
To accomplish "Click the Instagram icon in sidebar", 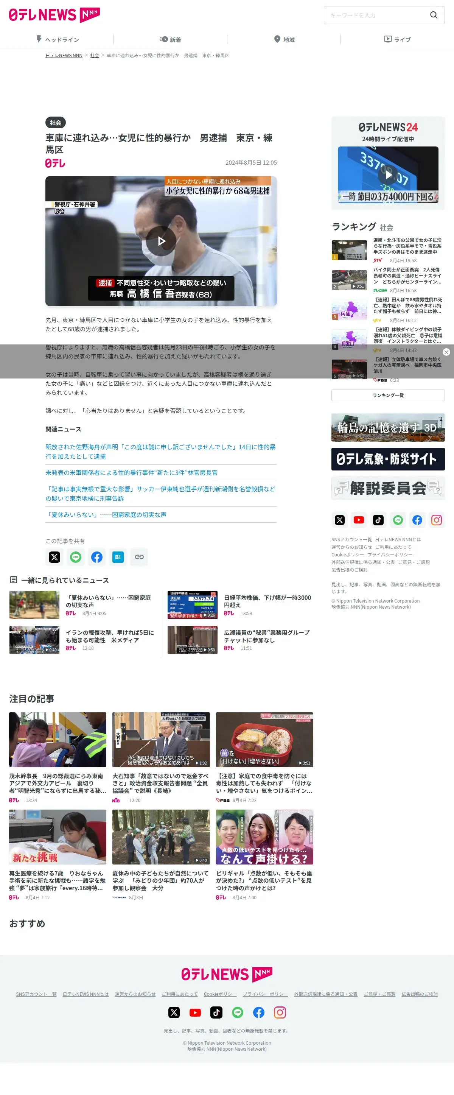I will (437, 520).
